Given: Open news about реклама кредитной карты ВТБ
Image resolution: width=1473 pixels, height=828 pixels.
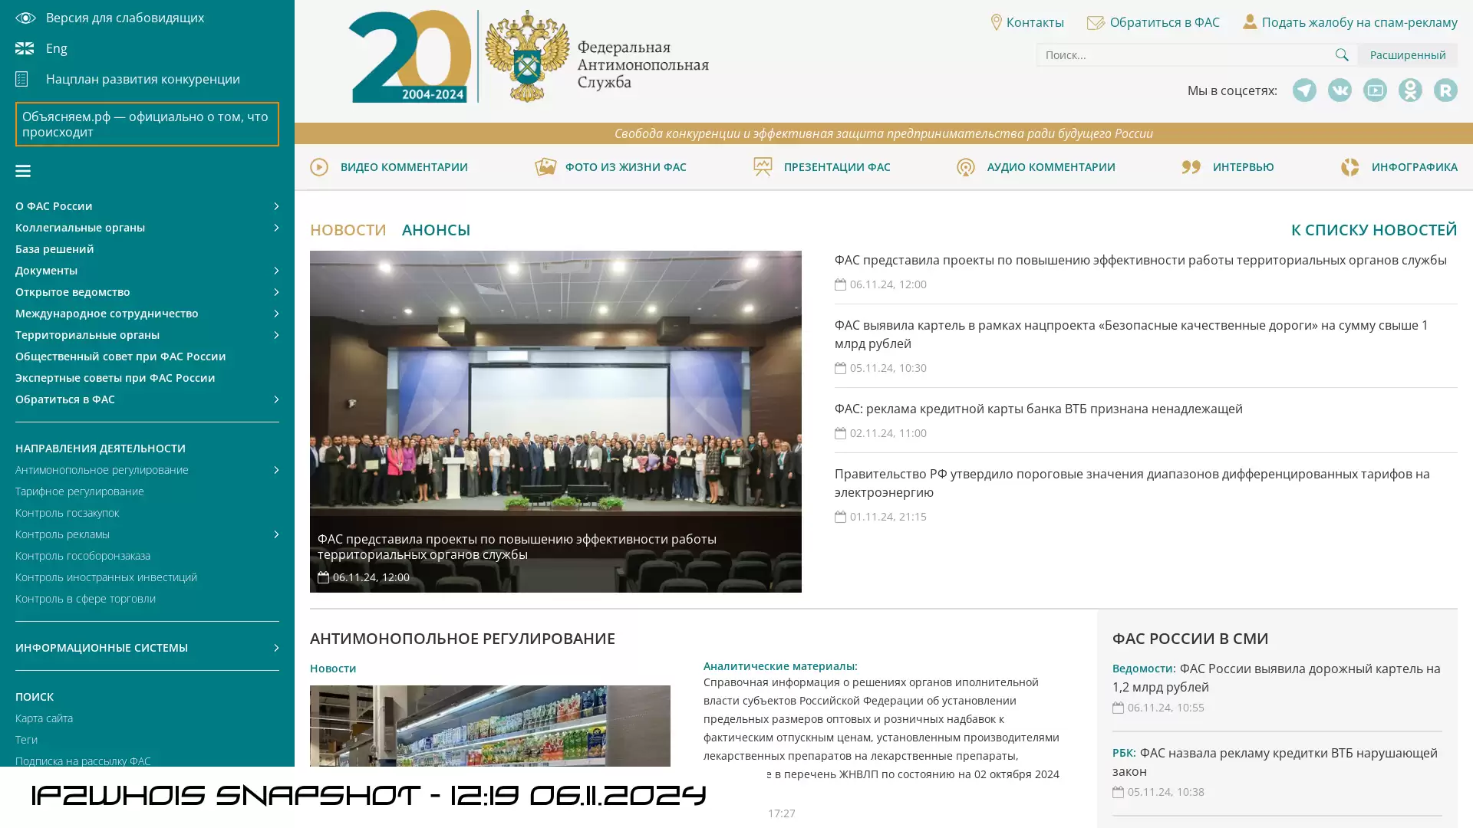Looking at the screenshot, I should pyautogui.click(x=1039, y=409).
